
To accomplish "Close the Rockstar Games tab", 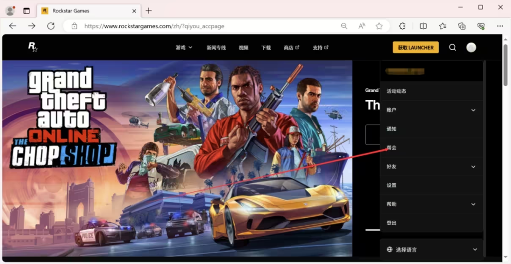I will [134, 11].
